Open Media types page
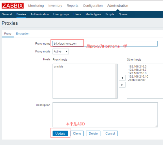Viewport: 163px width, 145px height. [93, 14]
